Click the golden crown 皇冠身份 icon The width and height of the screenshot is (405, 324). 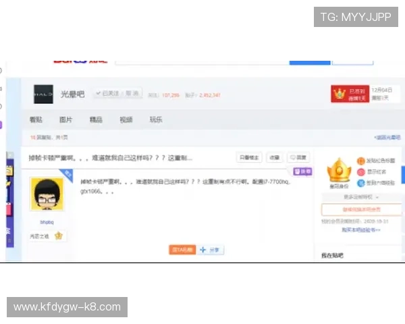pos(339,171)
